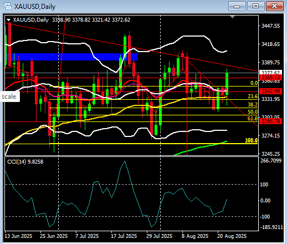Click the 100 level on CCI scale

(264, 185)
